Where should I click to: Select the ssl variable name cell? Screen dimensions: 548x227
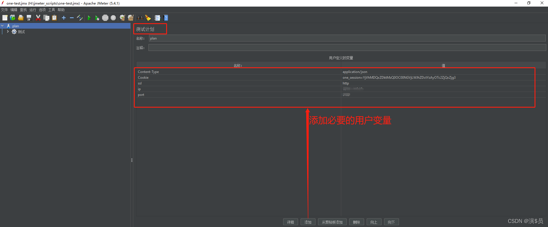(239, 83)
